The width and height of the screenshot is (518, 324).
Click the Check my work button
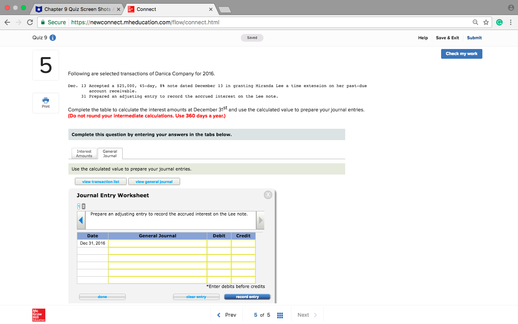(461, 53)
